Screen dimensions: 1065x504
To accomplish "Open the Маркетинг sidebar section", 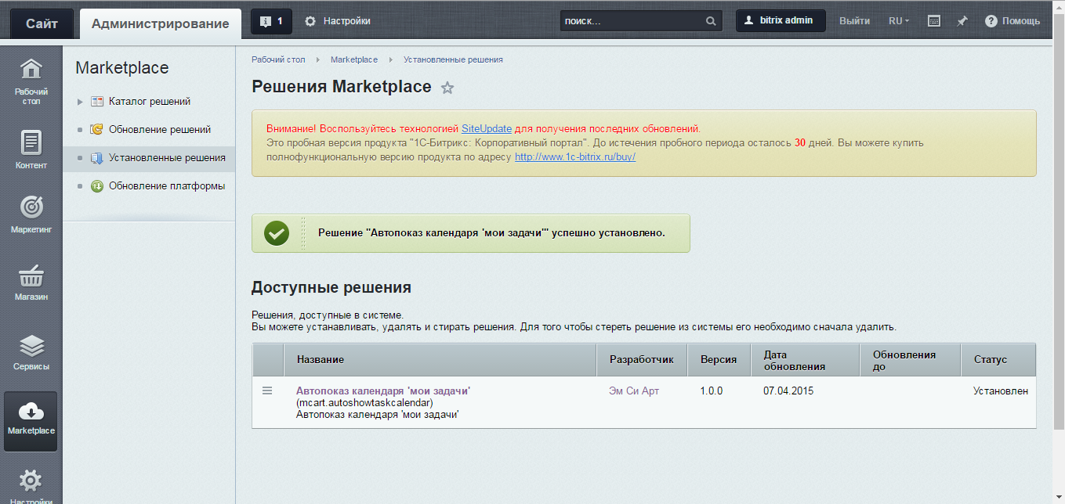I will [31, 215].
